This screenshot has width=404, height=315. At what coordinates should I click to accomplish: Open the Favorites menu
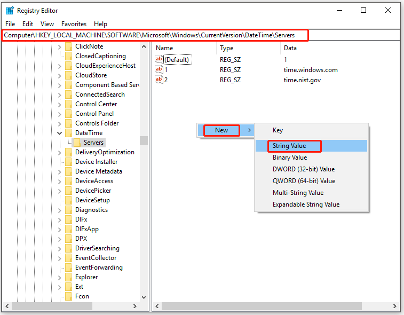pos(74,24)
